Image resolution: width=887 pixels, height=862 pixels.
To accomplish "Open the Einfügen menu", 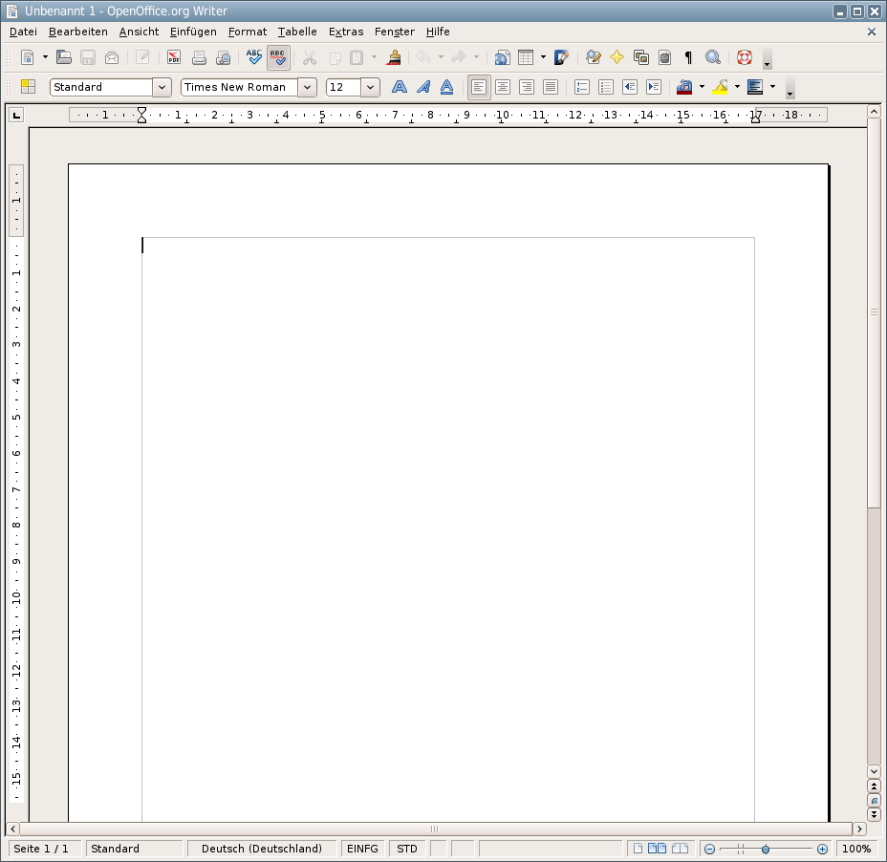I will pos(193,32).
